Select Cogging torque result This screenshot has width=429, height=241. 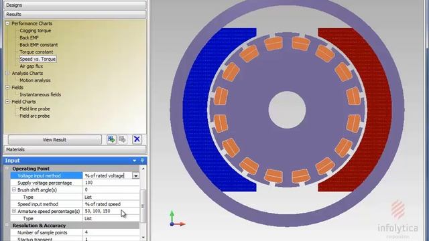[x=35, y=31]
